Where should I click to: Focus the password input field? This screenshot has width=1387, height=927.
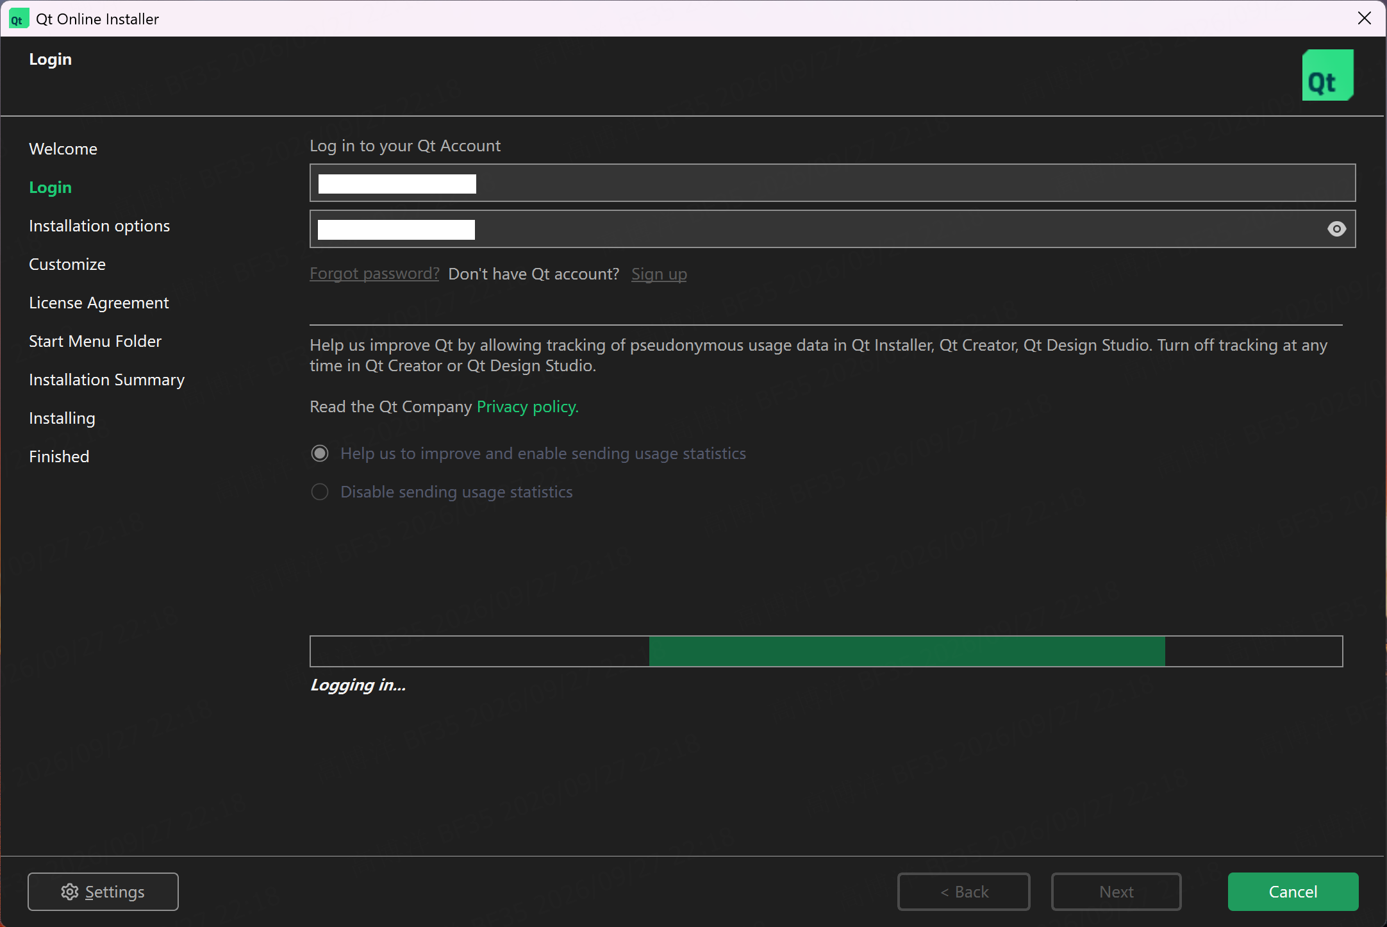833,229
